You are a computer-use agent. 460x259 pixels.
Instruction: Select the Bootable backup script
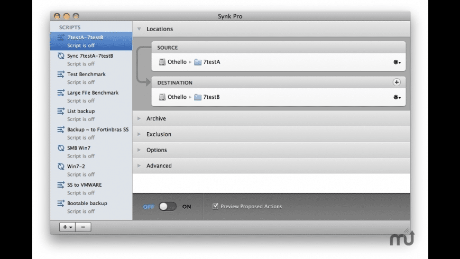(91, 207)
